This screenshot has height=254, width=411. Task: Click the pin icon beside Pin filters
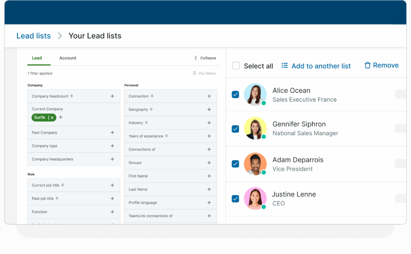tap(194, 73)
